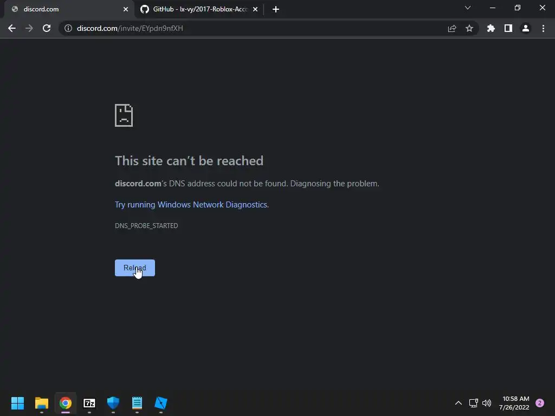Screen dimensions: 555x416
Task: Open 7-Zip from the taskbar
Action: (89, 403)
